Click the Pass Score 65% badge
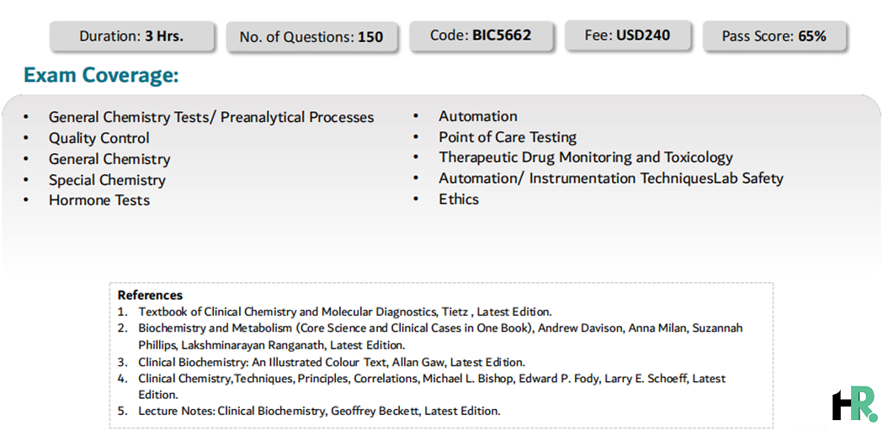The image size is (883, 431). point(774,37)
